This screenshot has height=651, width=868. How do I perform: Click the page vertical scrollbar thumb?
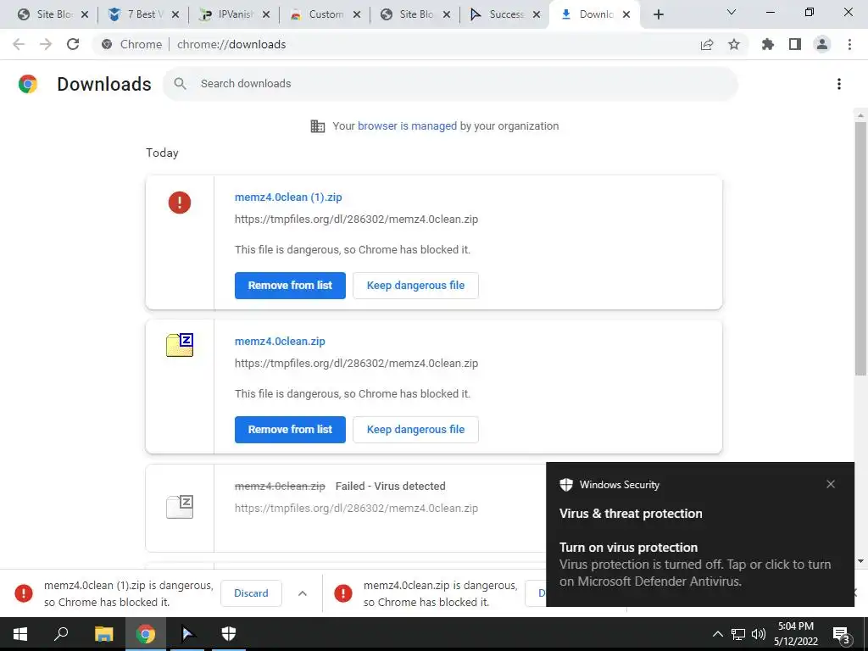[860, 248]
